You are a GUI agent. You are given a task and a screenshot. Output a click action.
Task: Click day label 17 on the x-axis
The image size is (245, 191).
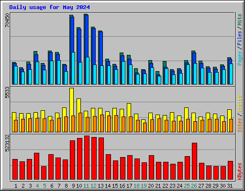point(129,186)
